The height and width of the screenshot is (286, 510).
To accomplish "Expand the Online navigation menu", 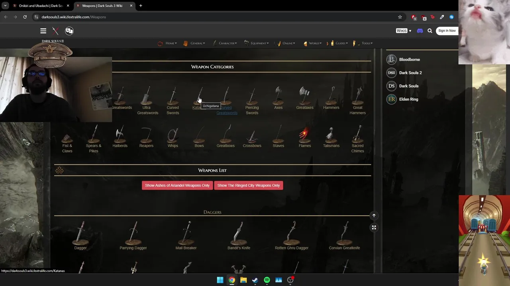I will [286, 43].
